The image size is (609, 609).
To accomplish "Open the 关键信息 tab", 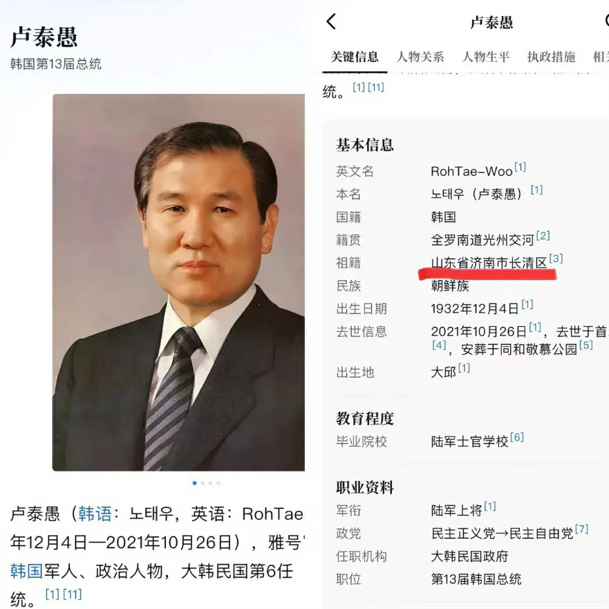I will click(x=355, y=57).
